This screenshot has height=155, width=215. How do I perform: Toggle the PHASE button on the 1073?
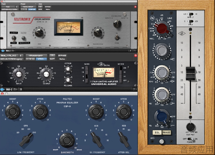pyautogui.click(x=167, y=133)
